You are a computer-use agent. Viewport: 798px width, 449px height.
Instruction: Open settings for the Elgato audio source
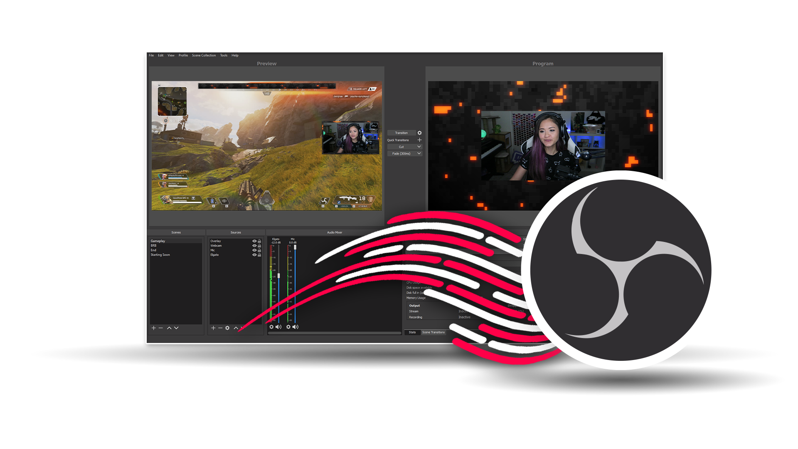[271, 327]
